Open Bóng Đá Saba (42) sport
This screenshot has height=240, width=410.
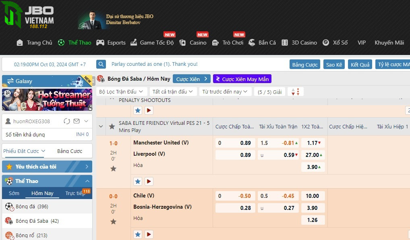pos(47,221)
